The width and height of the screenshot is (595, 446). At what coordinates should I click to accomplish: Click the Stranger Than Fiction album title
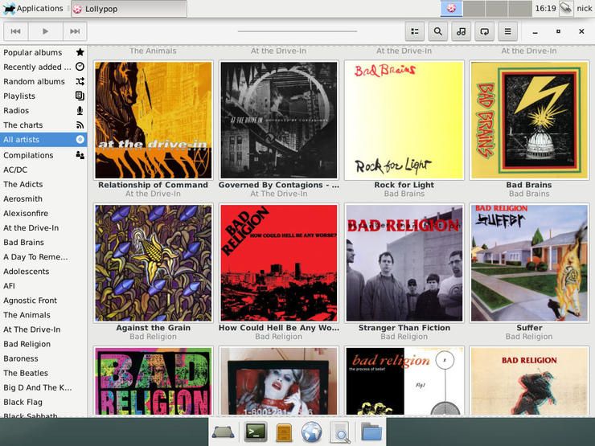[x=404, y=328]
